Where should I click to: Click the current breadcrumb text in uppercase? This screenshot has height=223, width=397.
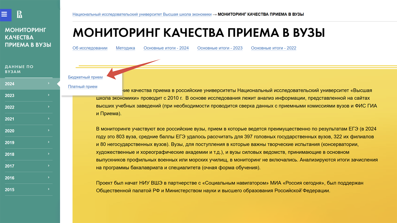261,14
